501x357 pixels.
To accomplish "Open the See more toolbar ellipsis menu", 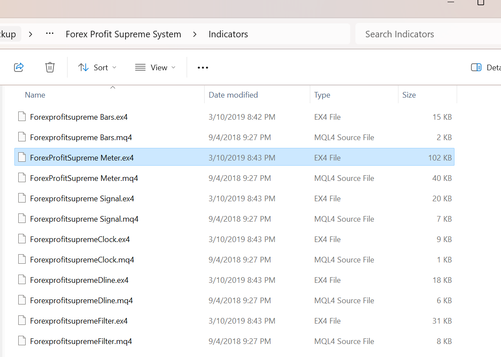I will 203,68.
